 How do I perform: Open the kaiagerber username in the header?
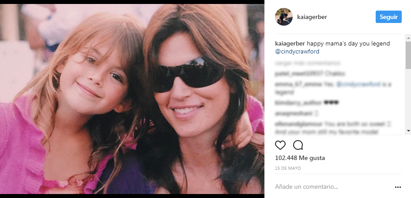[311, 17]
